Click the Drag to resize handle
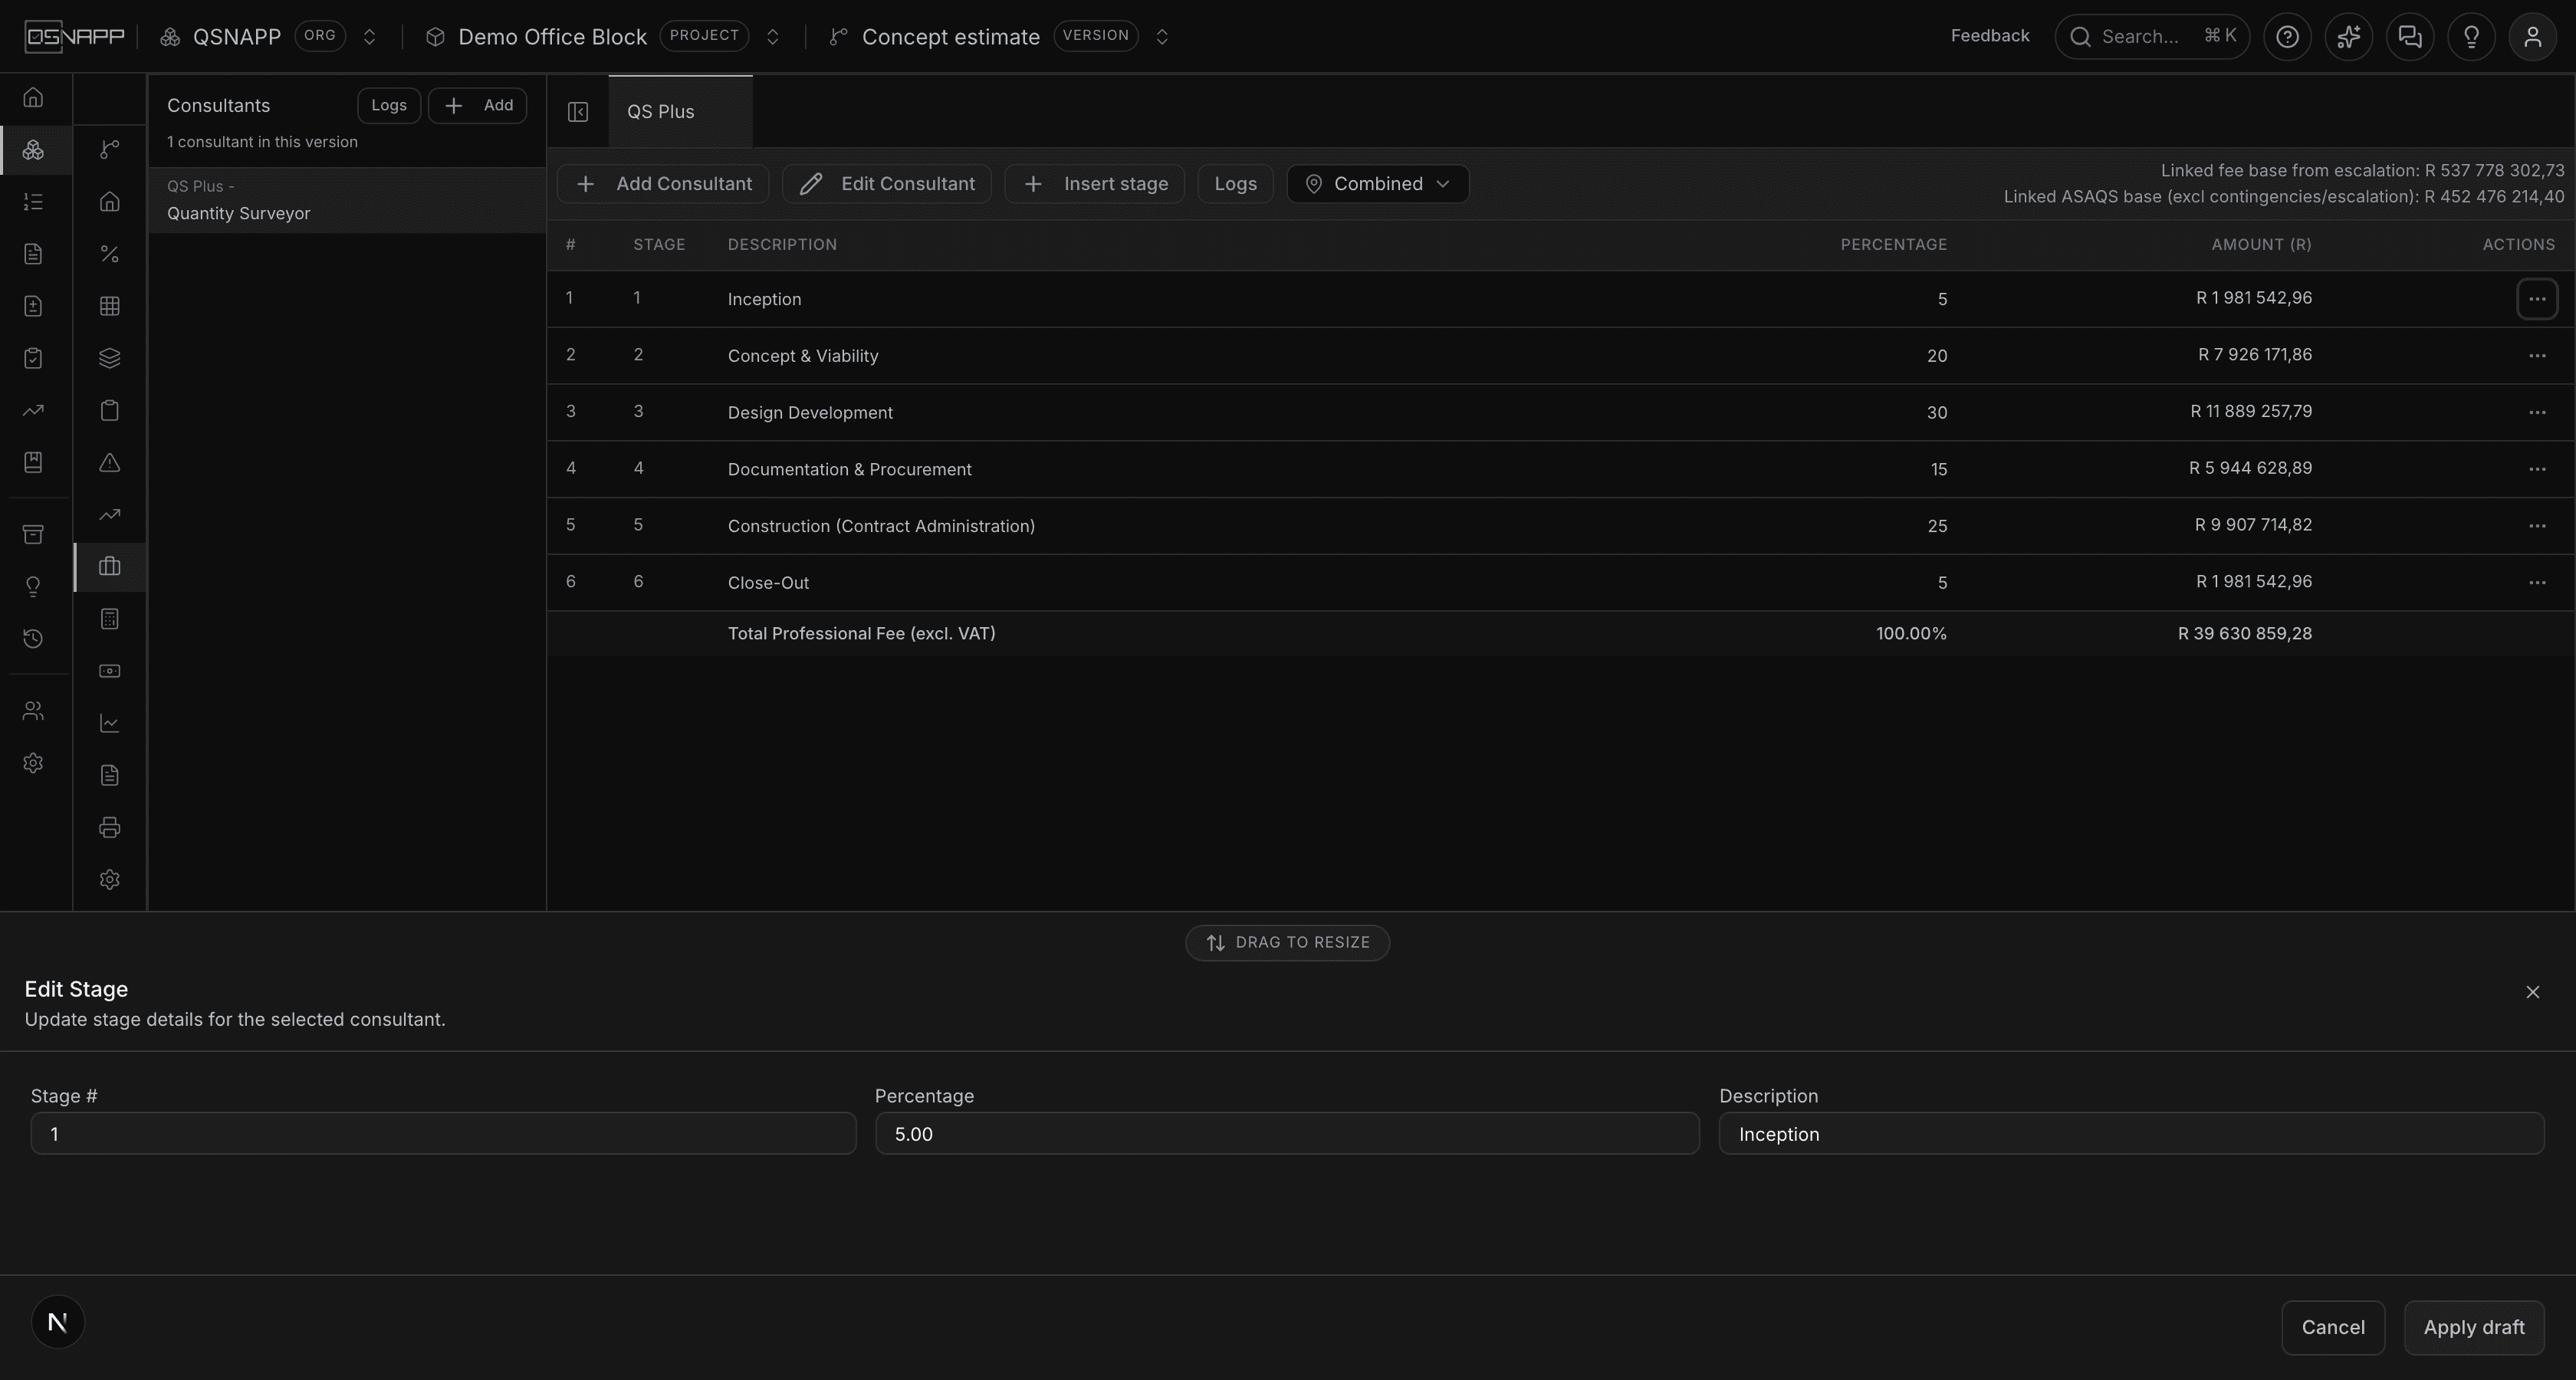 tap(1287, 943)
